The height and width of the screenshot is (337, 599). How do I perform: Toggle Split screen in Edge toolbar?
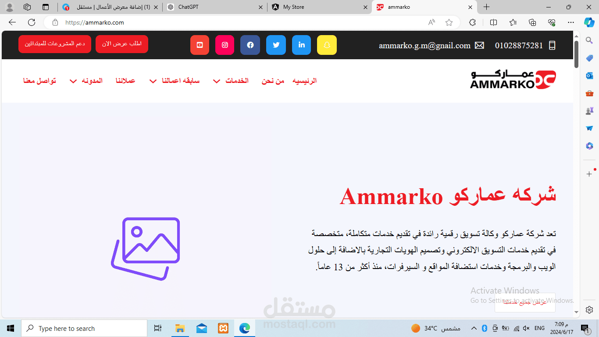coord(493,22)
